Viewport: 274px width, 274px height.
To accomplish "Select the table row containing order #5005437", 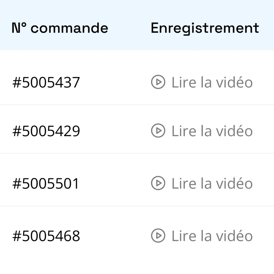I will pyautogui.click(x=115, y=82).
